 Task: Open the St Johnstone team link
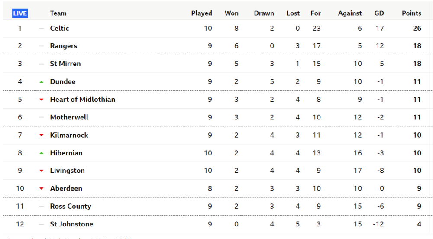71,224
